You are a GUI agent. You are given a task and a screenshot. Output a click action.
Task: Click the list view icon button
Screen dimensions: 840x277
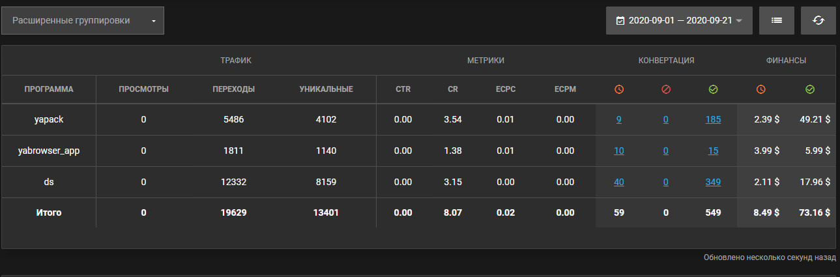(x=776, y=21)
